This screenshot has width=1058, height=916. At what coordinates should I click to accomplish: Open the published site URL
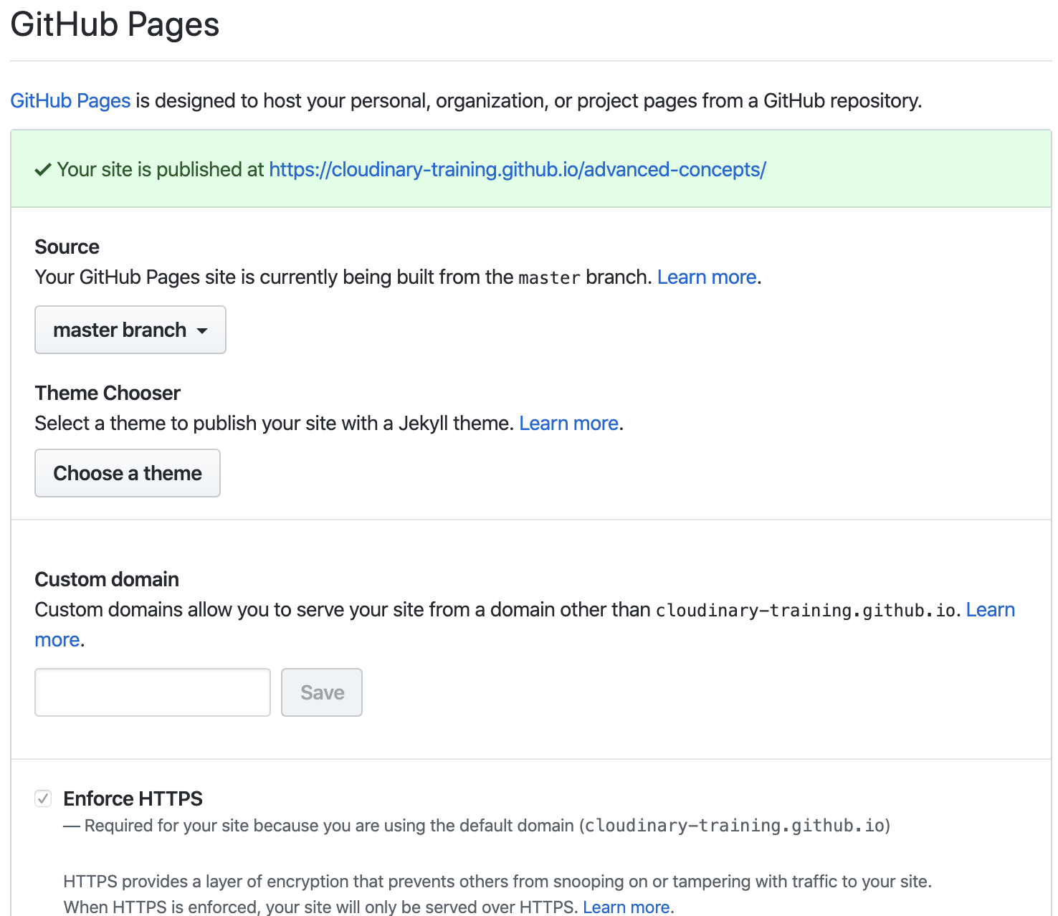[x=518, y=170]
